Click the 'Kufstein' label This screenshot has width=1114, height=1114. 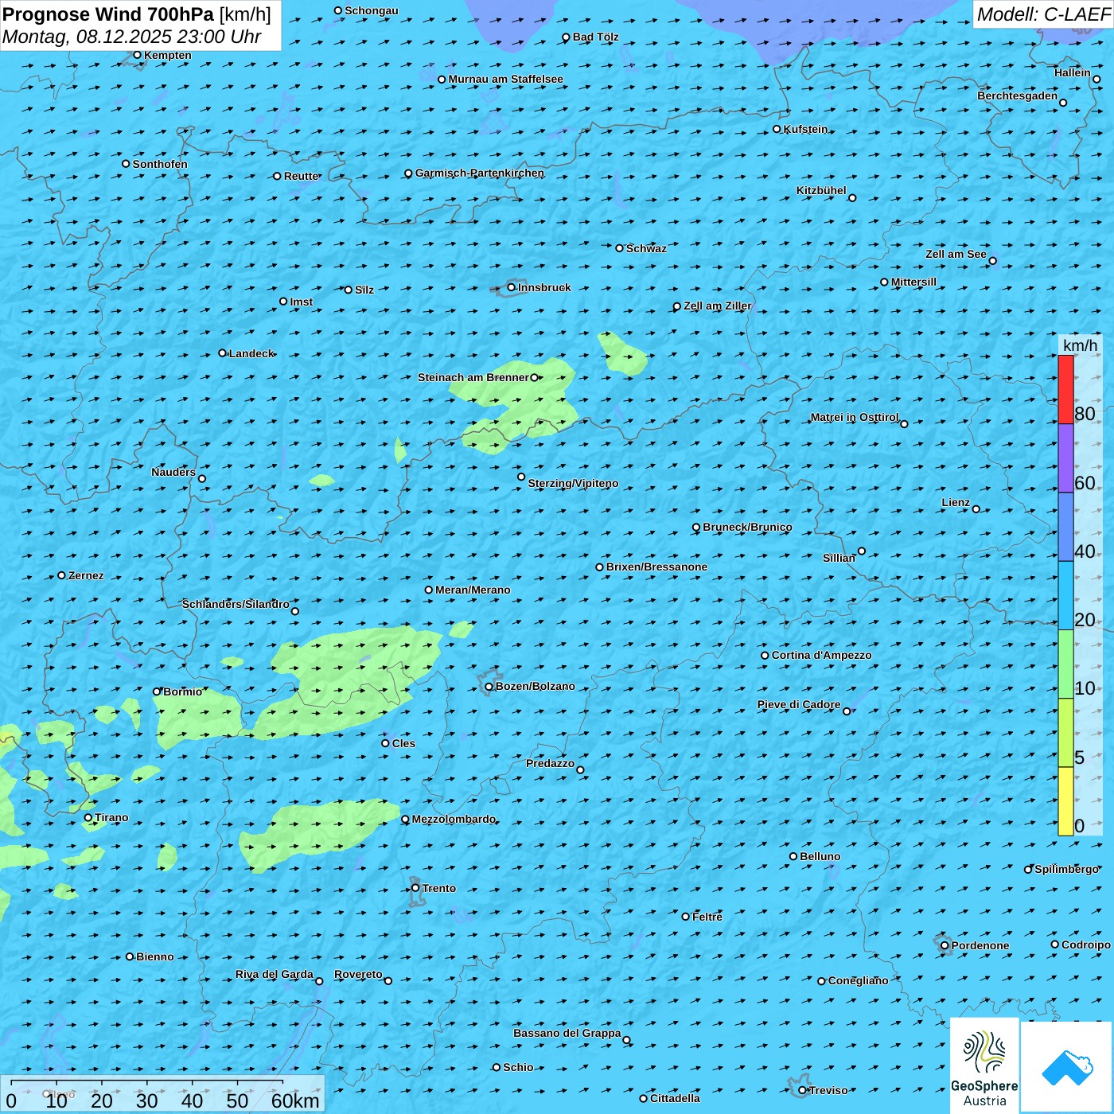[805, 129]
